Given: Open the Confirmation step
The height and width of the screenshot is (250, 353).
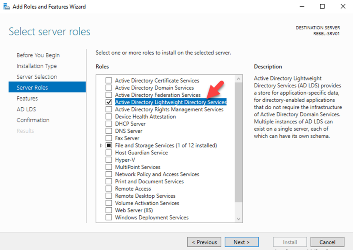Looking at the screenshot, I should [x=33, y=120].
